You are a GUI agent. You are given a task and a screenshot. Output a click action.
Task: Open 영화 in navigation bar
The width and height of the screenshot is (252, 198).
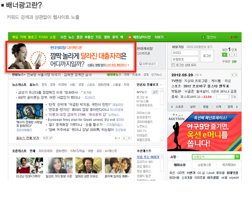(107, 37)
